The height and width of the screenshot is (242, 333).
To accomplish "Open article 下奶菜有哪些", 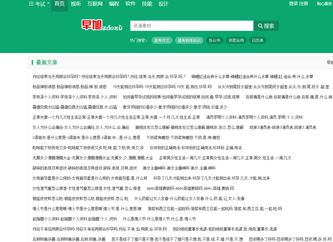I will pos(183,138).
